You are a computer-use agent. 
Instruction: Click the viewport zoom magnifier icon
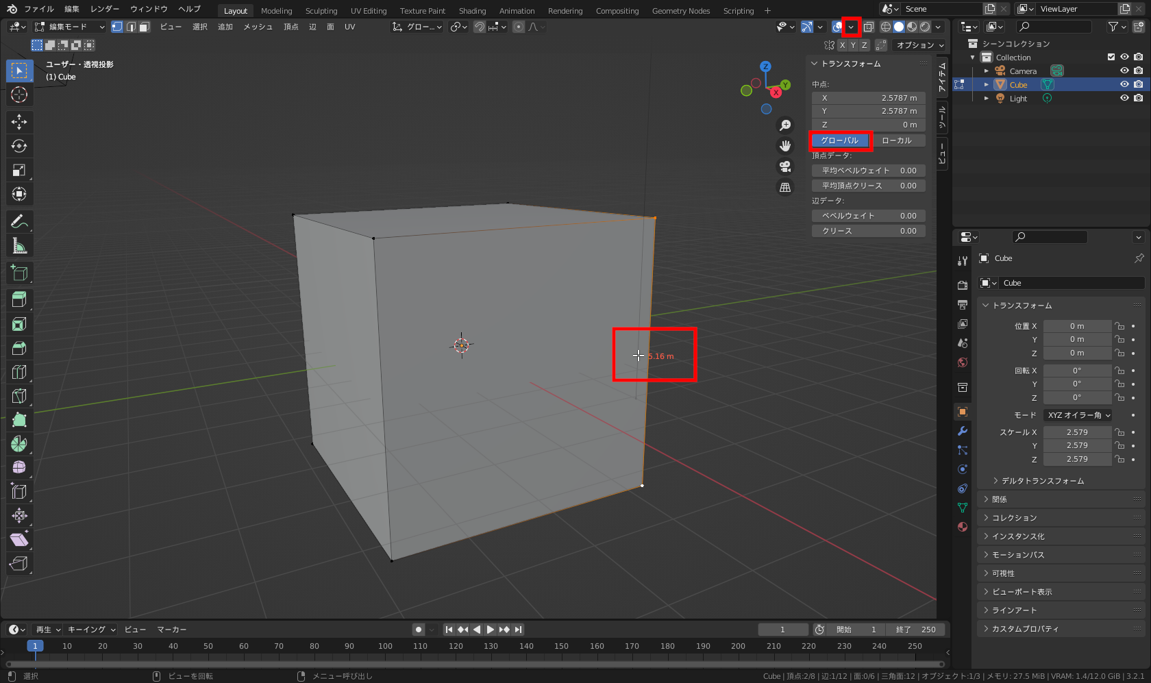(x=785, y=125)
